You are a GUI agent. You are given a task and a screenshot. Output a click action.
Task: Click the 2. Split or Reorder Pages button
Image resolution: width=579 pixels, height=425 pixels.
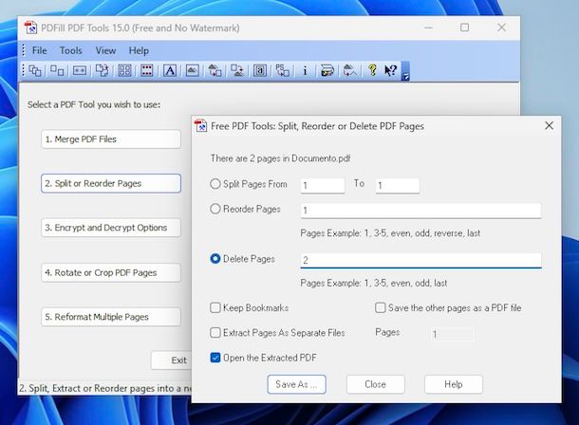[x=111, y=183]
